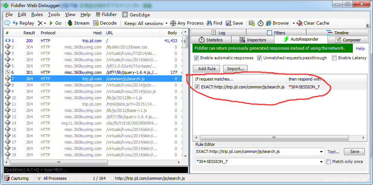Switch to the Statistics tab

(211, 40)
